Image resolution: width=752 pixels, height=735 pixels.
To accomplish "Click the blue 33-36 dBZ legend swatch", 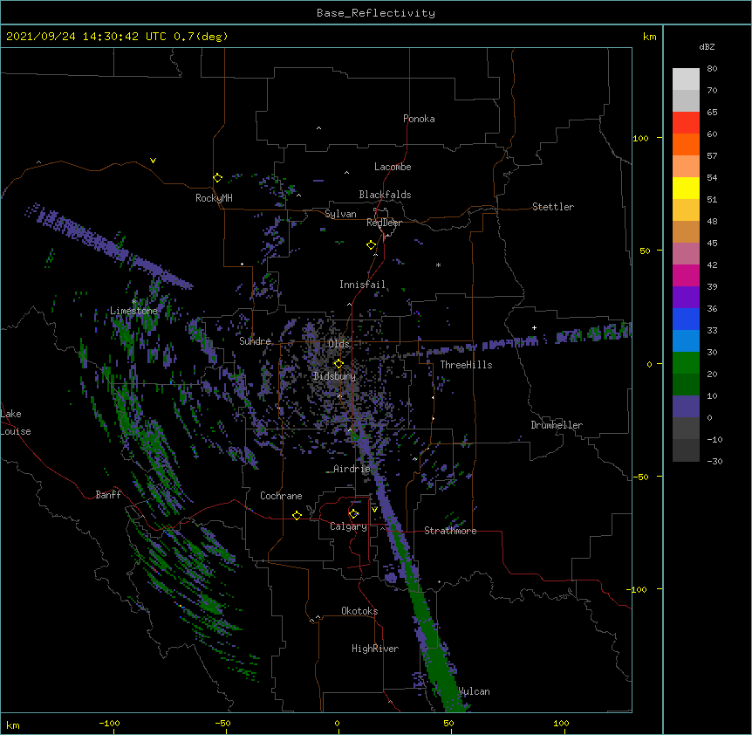I will pyautogui.click(x=686, y=319).
